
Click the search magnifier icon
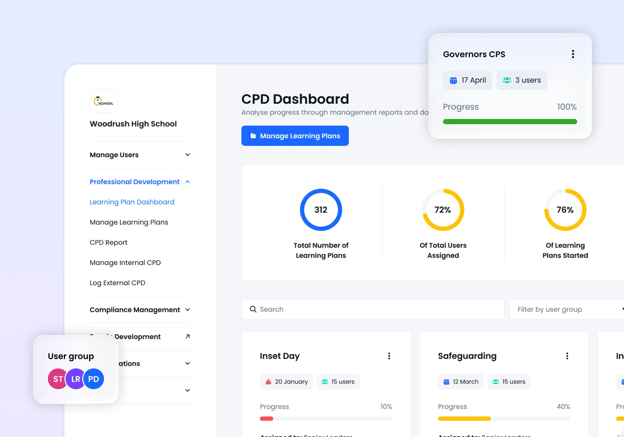[x=253, y=309]
